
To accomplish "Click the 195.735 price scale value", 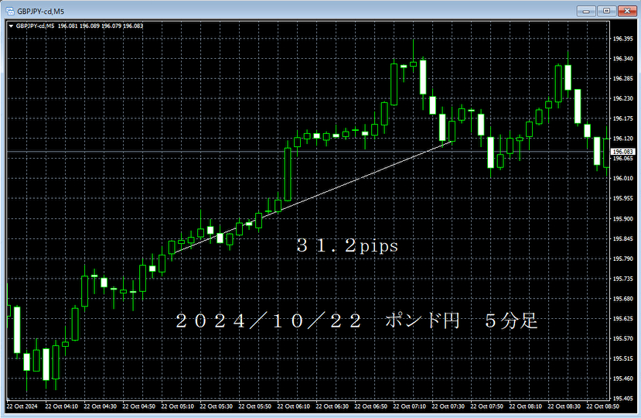I will click(x=622, y=279).
